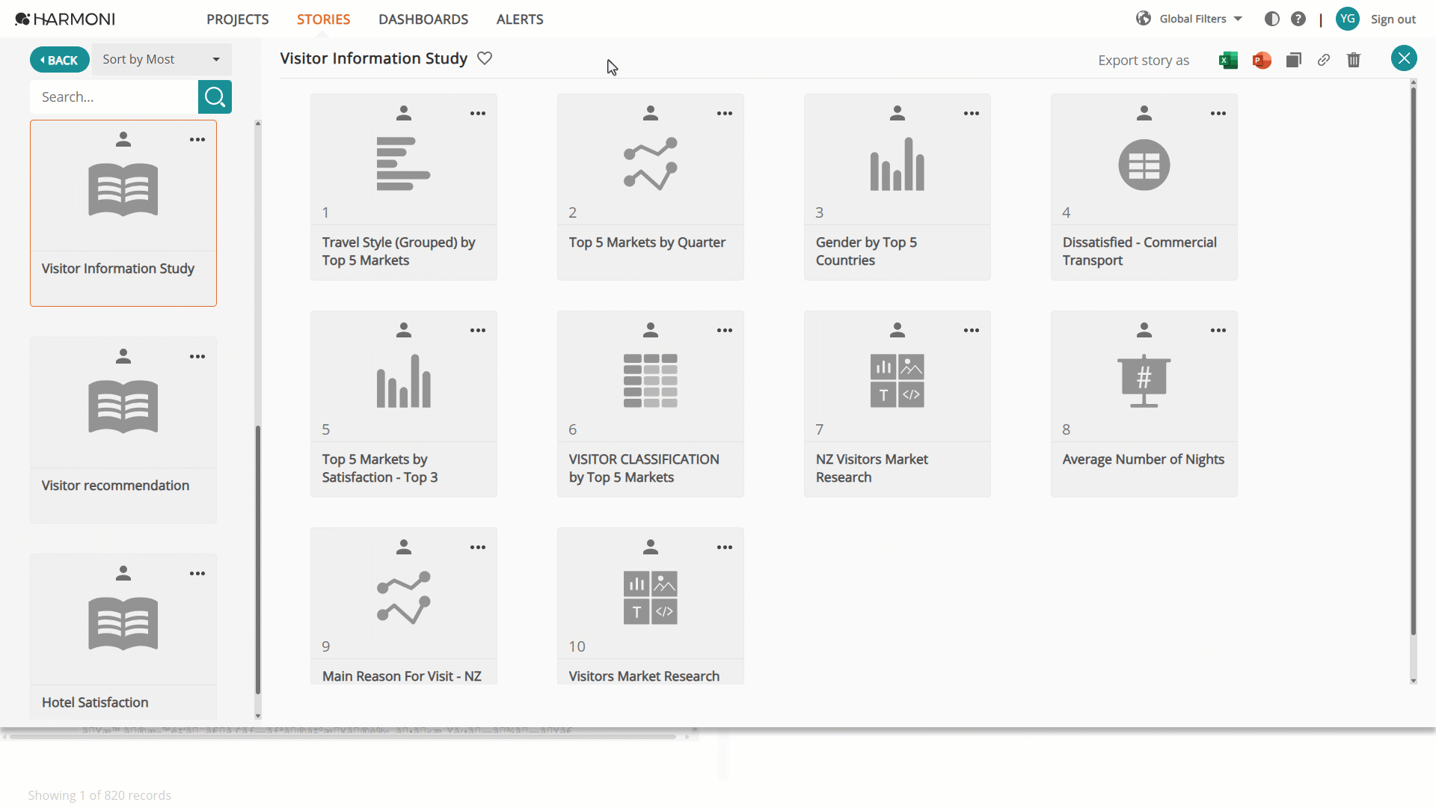Open the Stories tab
Viewport: 1436px width, 808px height.
pyautogui.click(x=323, y=19)
